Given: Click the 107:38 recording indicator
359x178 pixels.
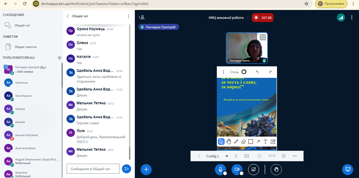Looking at the screenshot, I should [x=263, y=18].
